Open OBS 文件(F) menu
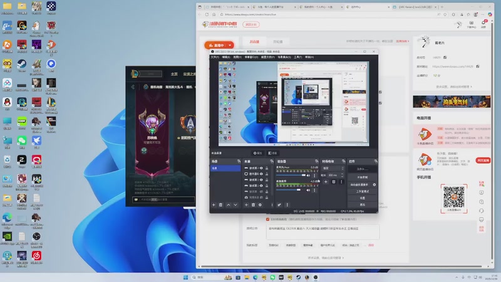Image resolution: width=501 pixels, height=282 pixels. pyautogui.click(x=215, y=57)
